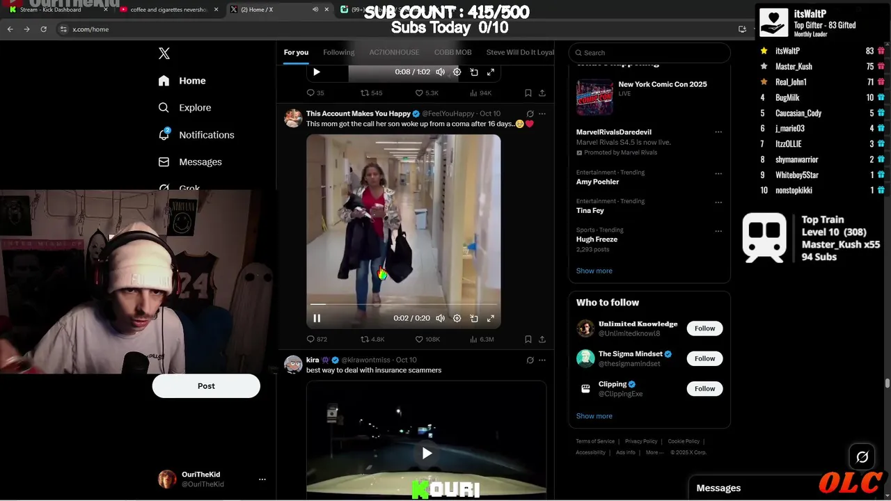Viewport: 891px width, 501px height.
Task: Open Privacy Policy link
Action: click(641, 441)
